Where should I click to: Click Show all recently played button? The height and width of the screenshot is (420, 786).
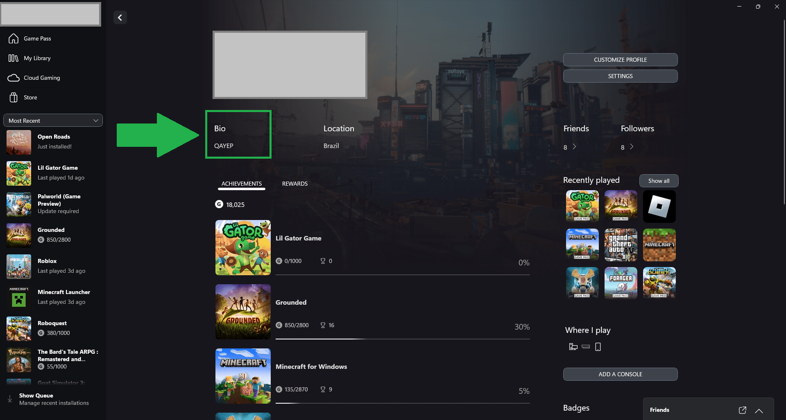coord(659,181)
